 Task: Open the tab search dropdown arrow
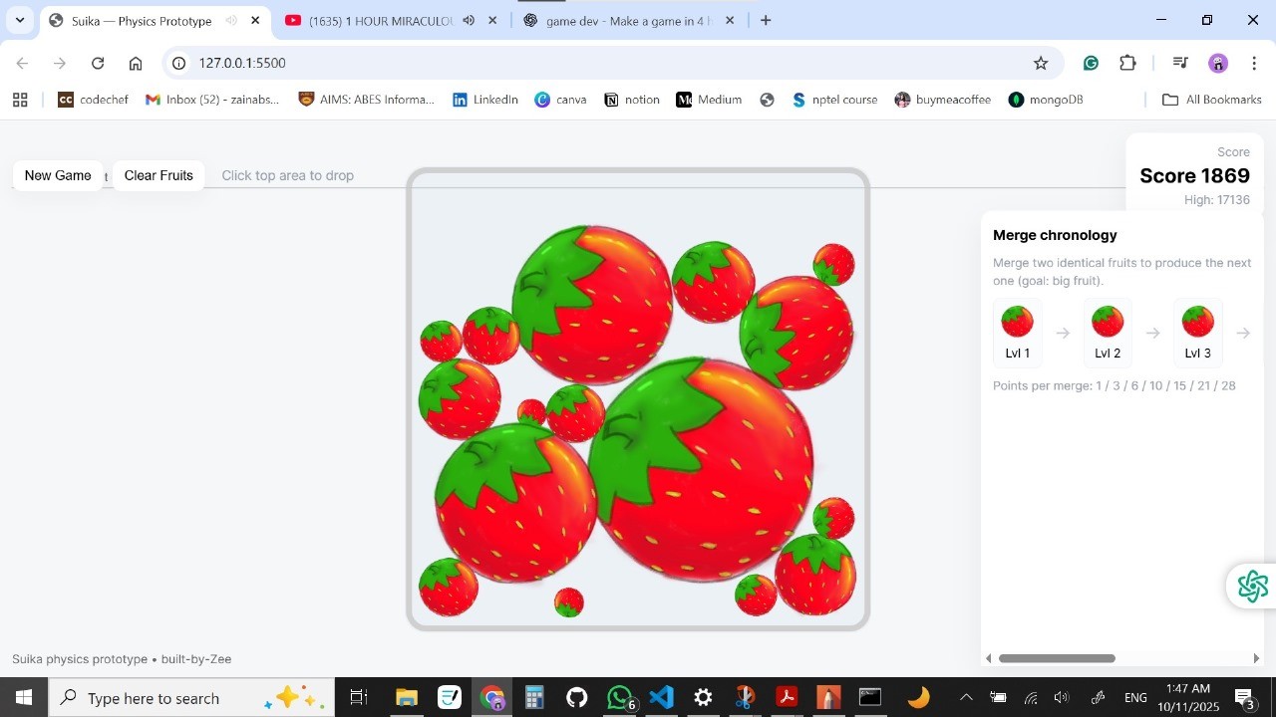[x=20, y=20]
